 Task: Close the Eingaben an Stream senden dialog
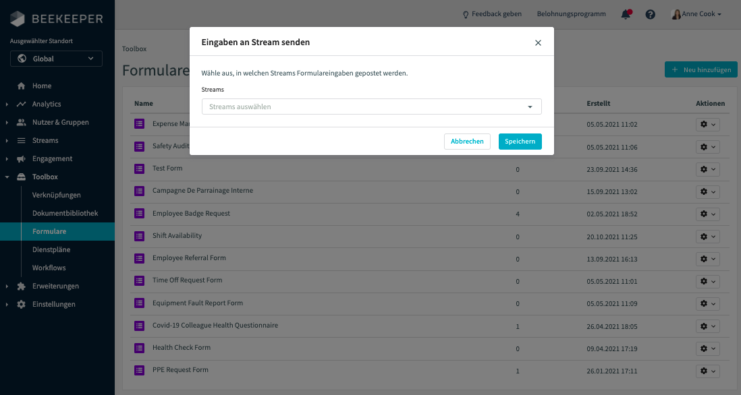pyautogui.click(x=538, y=43)
